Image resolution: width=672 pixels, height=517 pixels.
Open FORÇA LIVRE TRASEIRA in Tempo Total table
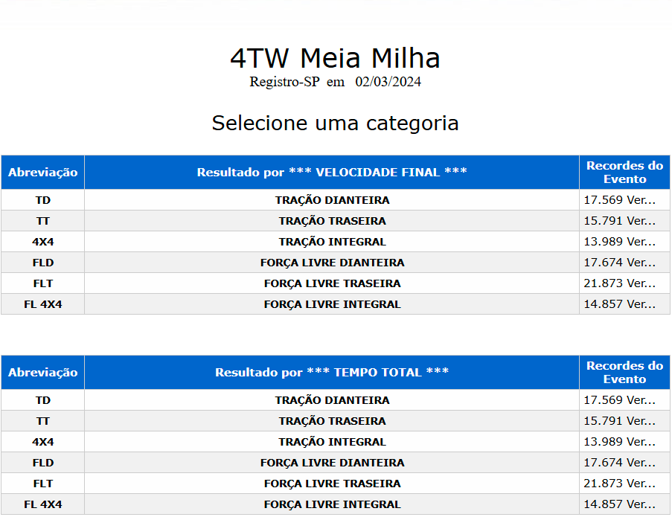(332, 484)
